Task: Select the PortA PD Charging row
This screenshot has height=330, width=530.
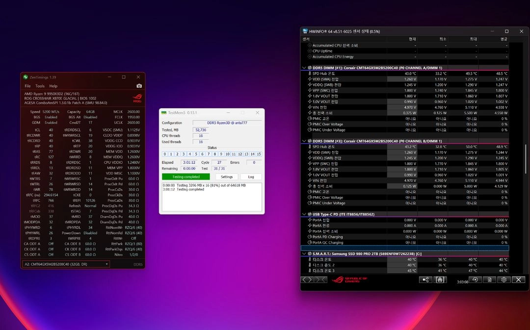Action: (x=405, y=237)
